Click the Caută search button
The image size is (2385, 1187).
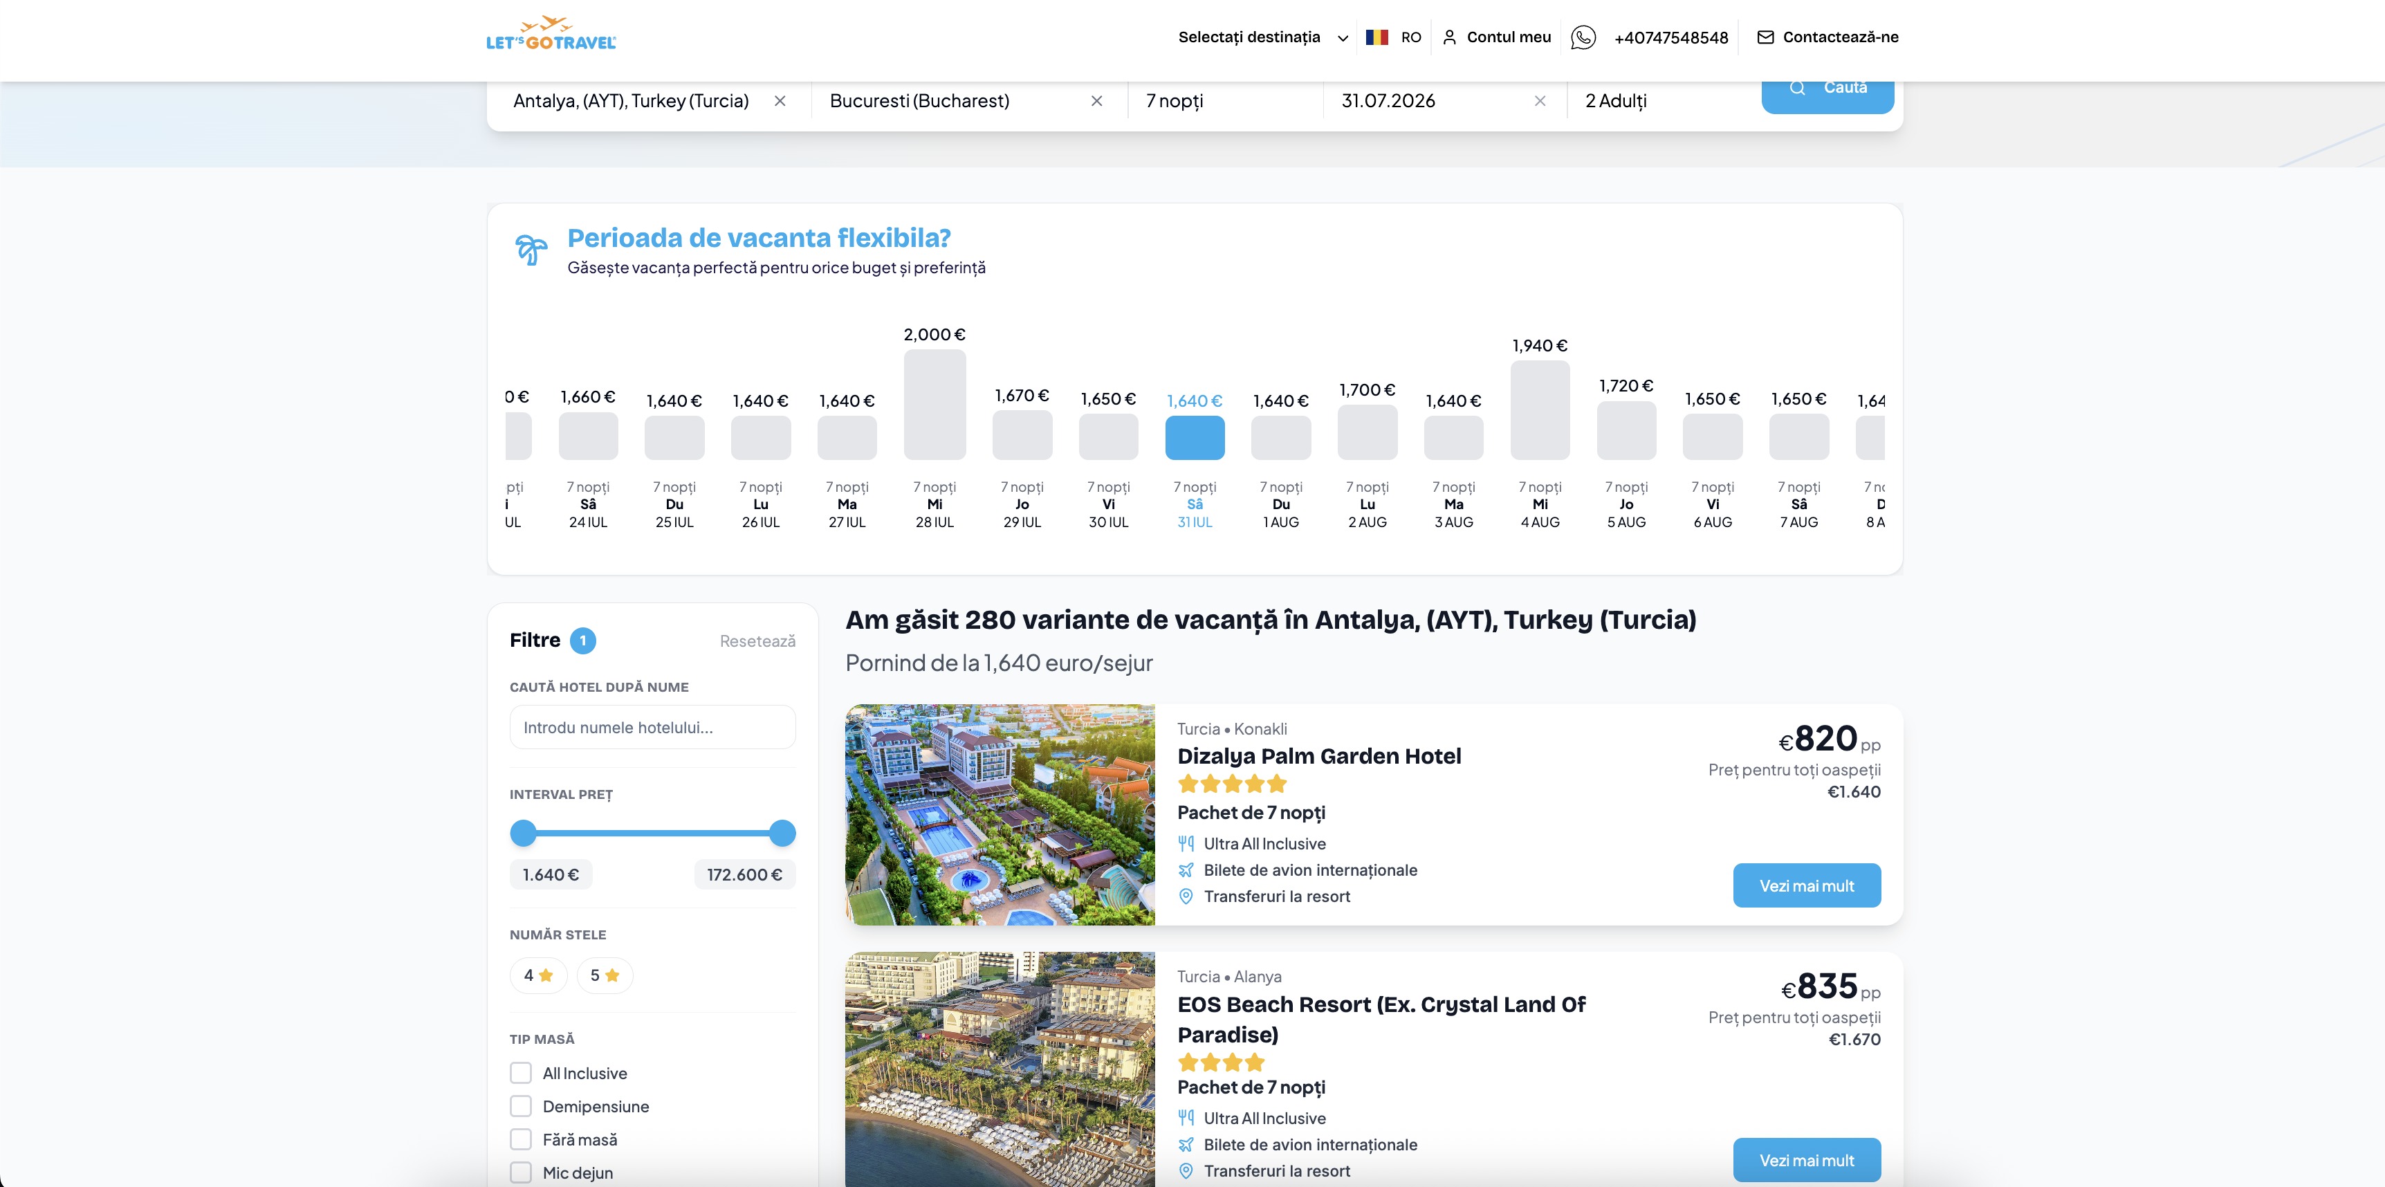click(1827, 92)
